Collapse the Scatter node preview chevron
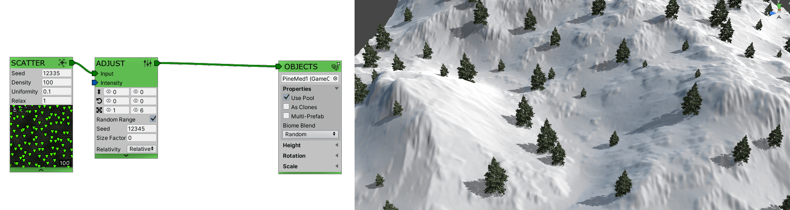 41,170
